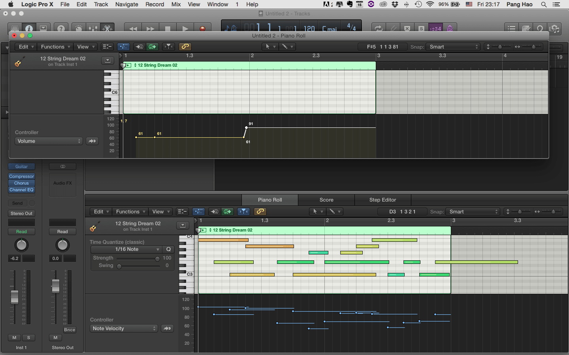569x355 pixels.
Task: Open Edit menu in floating Piano Roll window
Action: [x=26, y=47]
